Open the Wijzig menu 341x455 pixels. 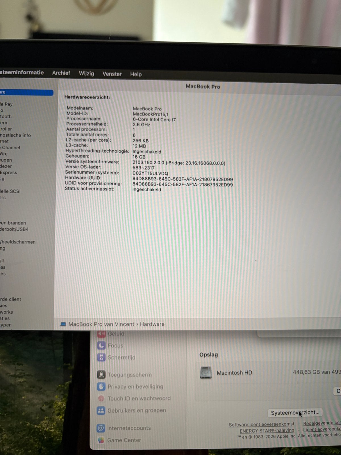pyautogui.click(x=86, y=73)
